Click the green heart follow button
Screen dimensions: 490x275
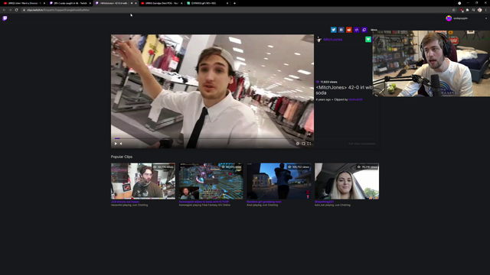[368, 39]
